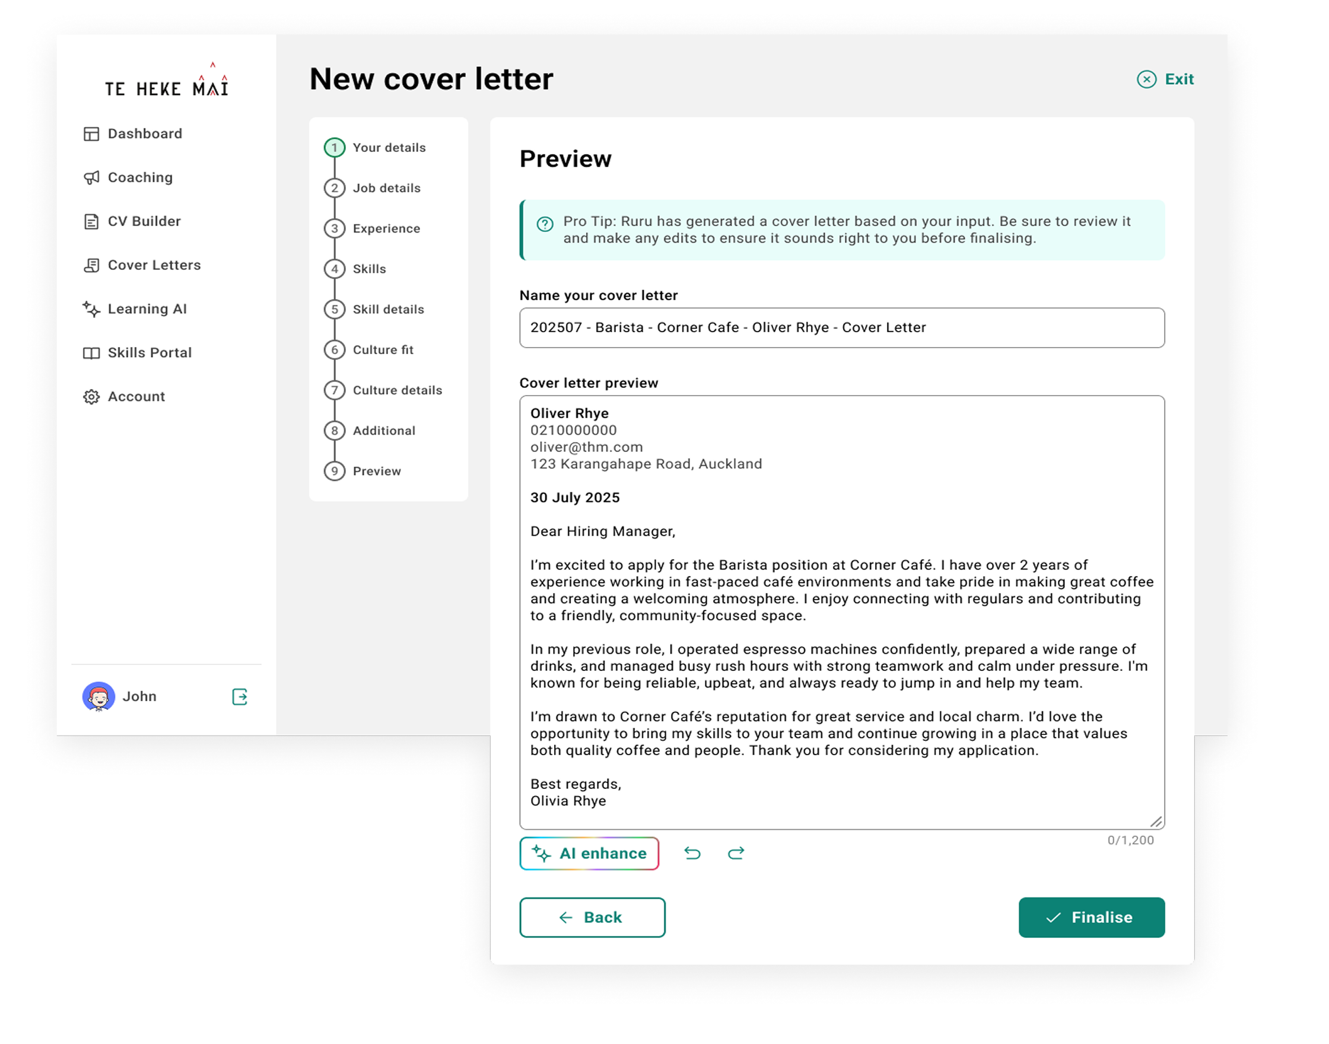The height and width of the screenshot is (1044, 1329).
Task: Click inside the cover letter preview text area
Action: (842, 613)
